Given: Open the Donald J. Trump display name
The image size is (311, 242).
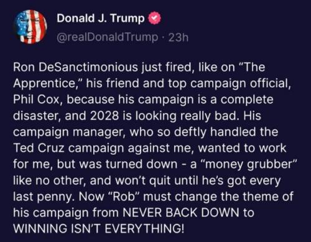Looking at the screenshot, I should pos(101,18).
